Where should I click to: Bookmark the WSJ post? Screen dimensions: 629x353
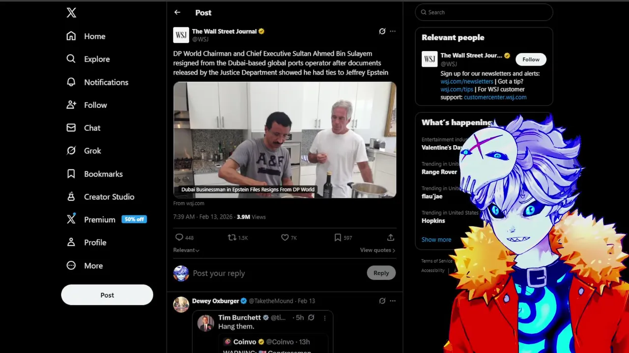point(338,237)
